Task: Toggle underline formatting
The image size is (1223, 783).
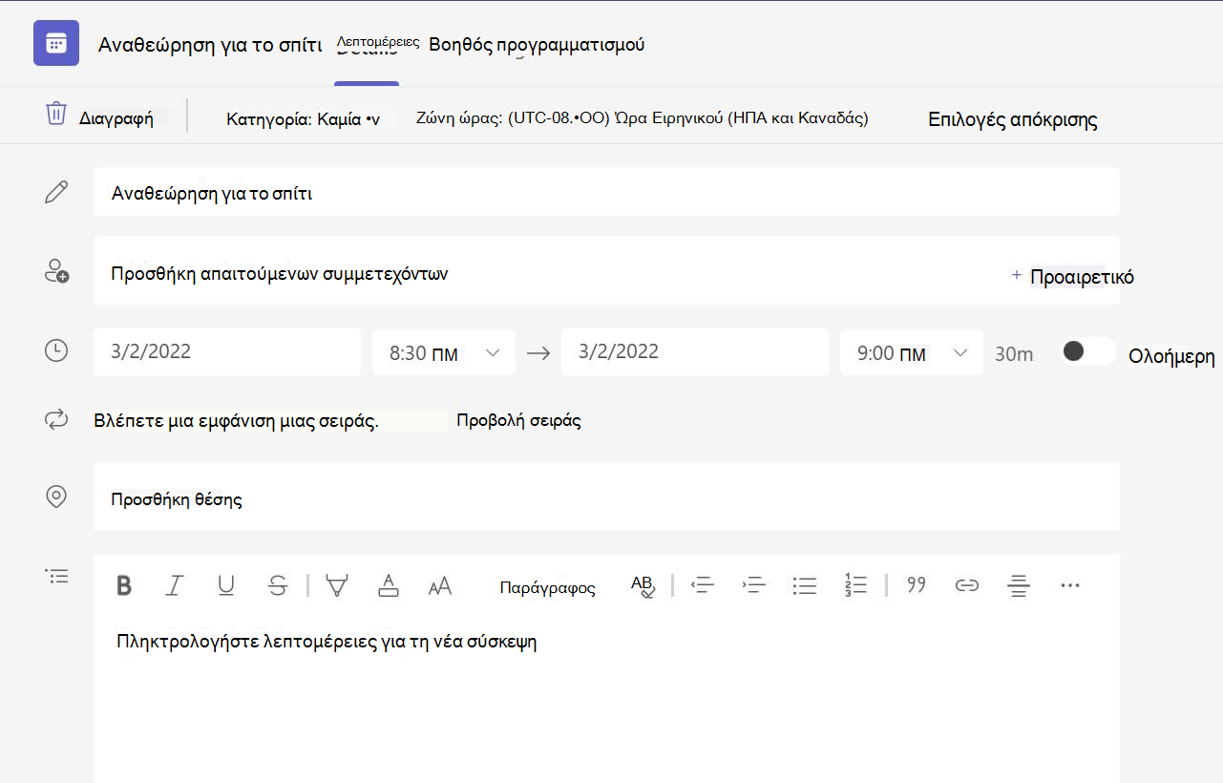Action: (x=226, y=586)
